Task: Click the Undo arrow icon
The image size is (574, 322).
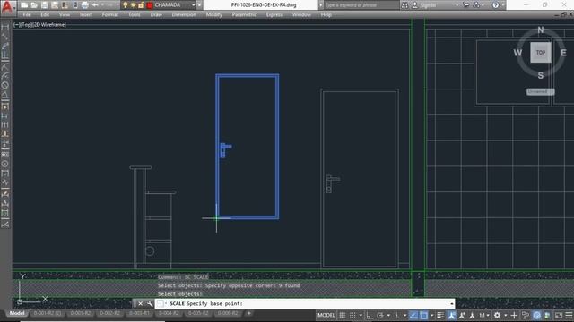Action: tap(95, 5)
